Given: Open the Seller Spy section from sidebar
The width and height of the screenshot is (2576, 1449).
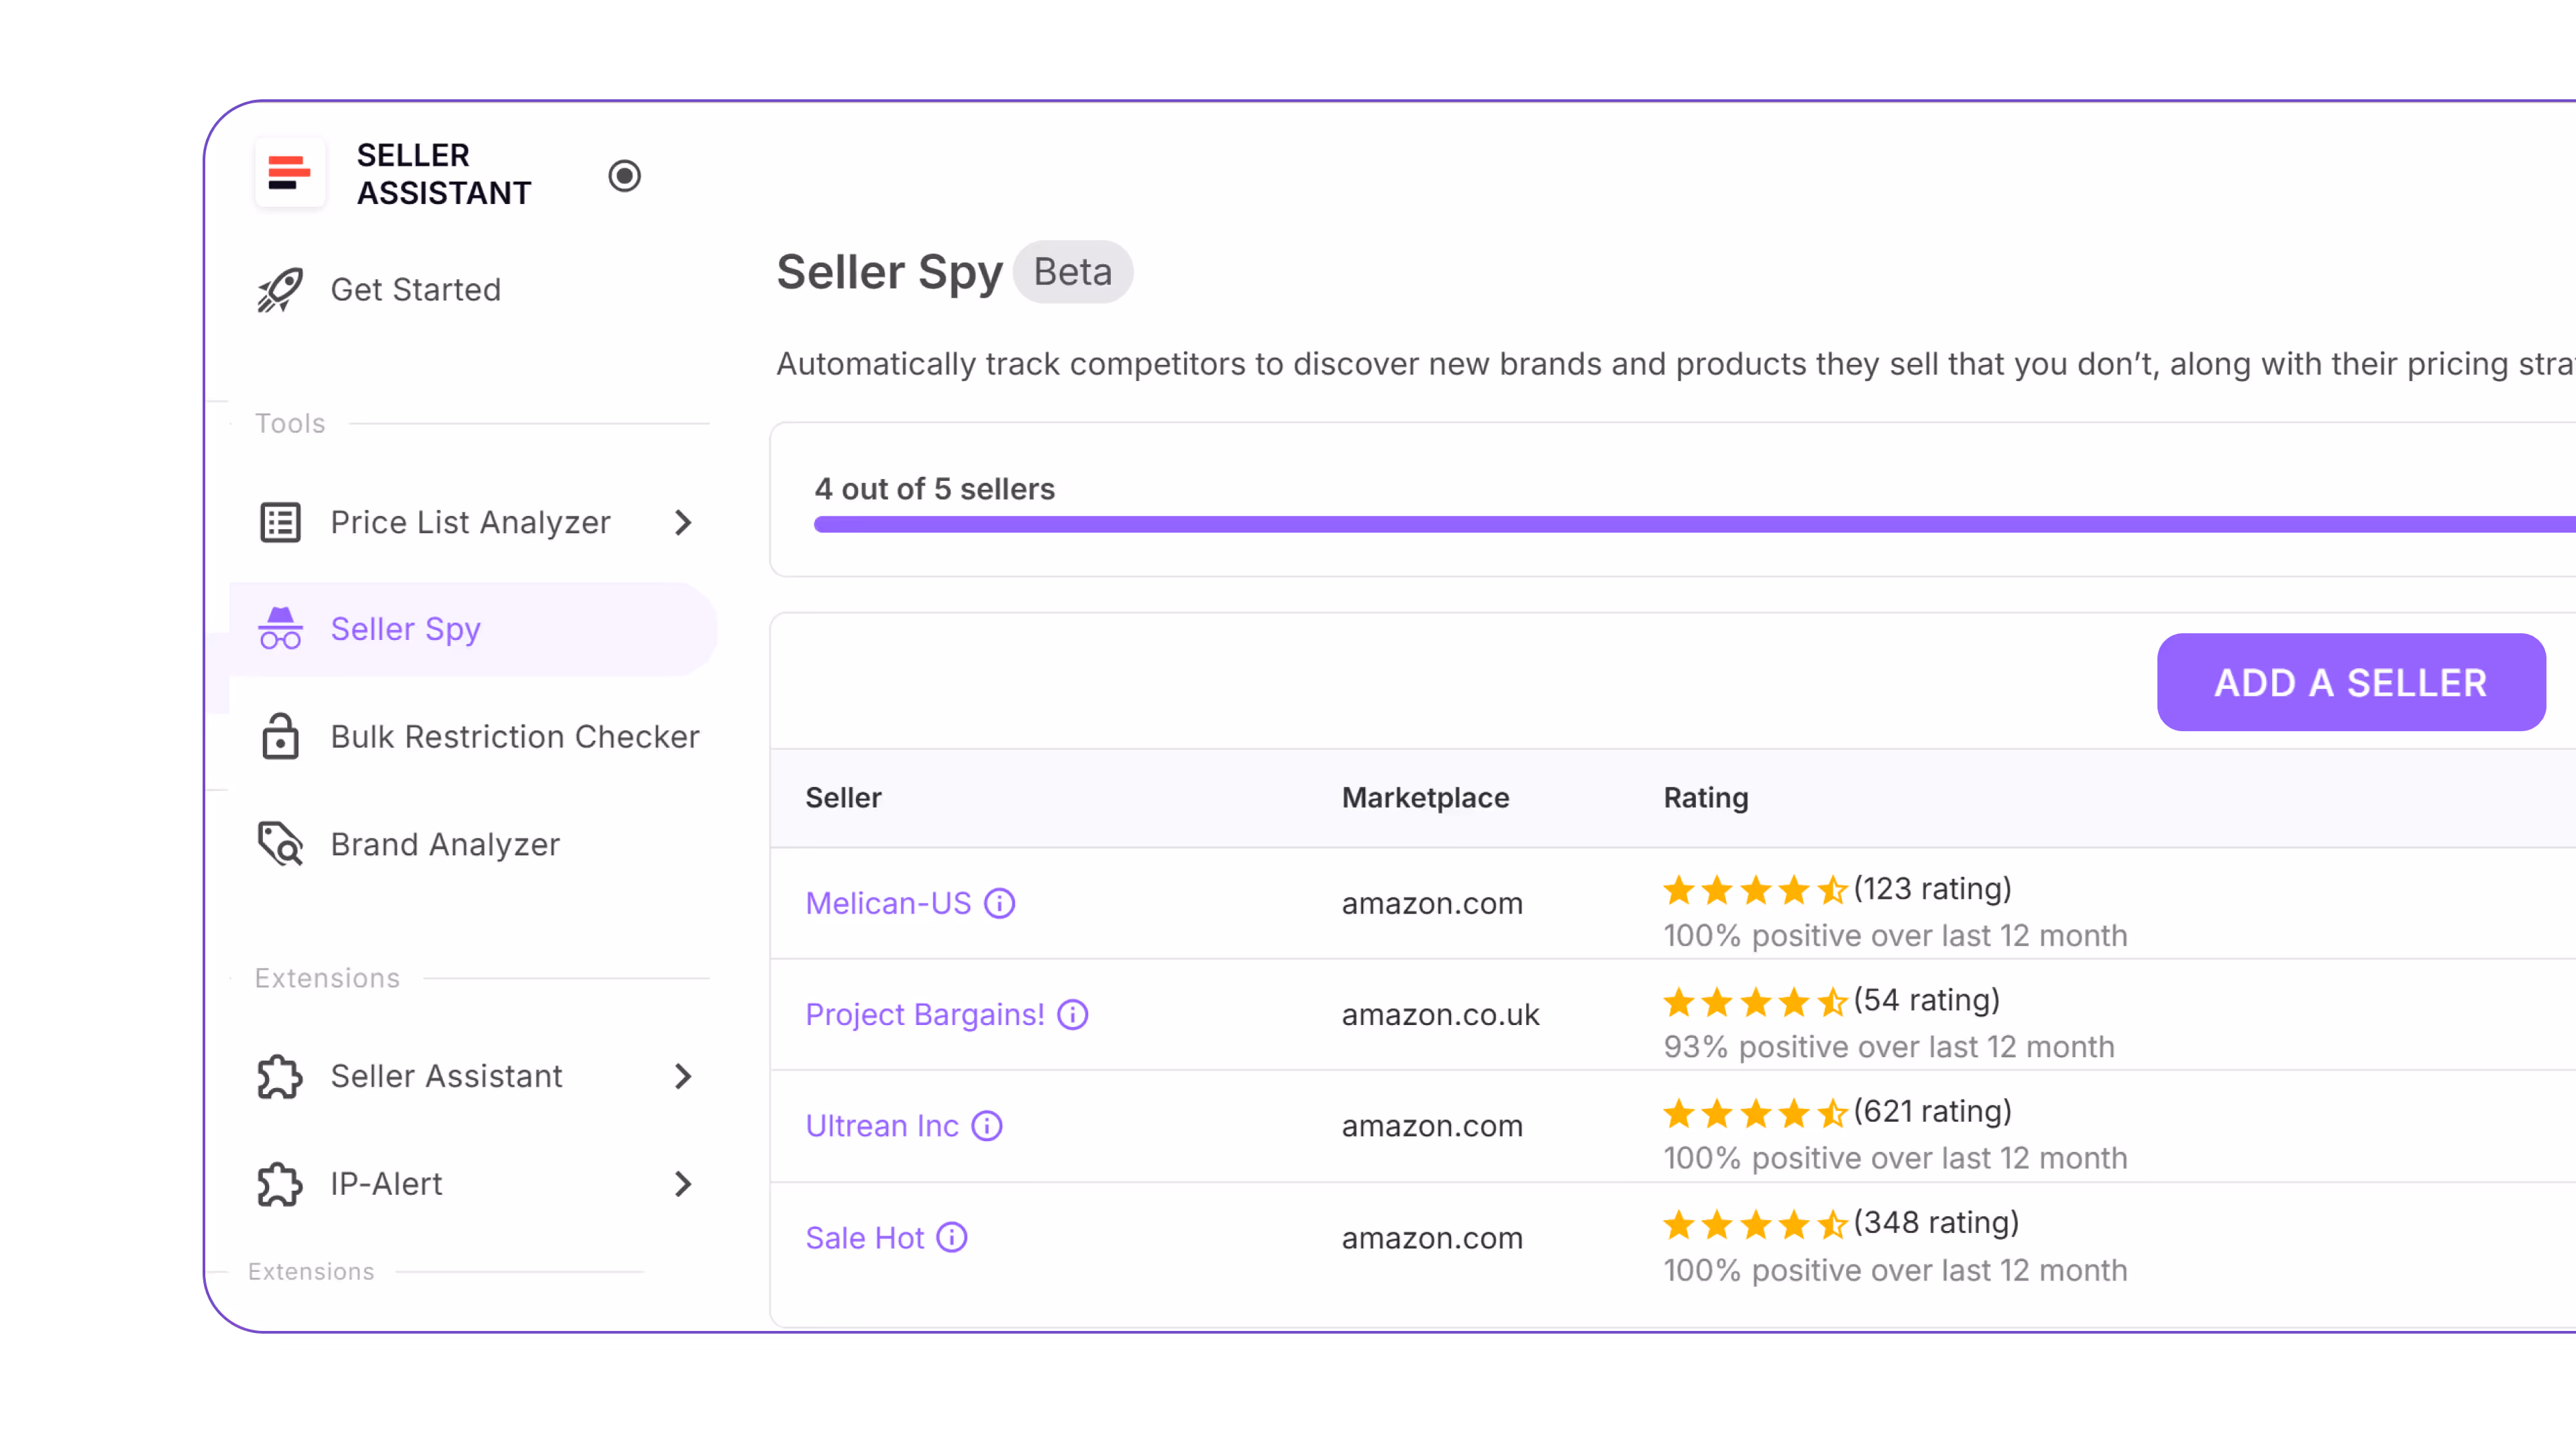Looking at the screenshot, I should (405, 628).
